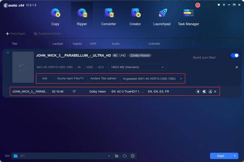
Task: Select the audio track EN AC-3 TrueHD/7.1 cell
Action: tap(128, 91)
